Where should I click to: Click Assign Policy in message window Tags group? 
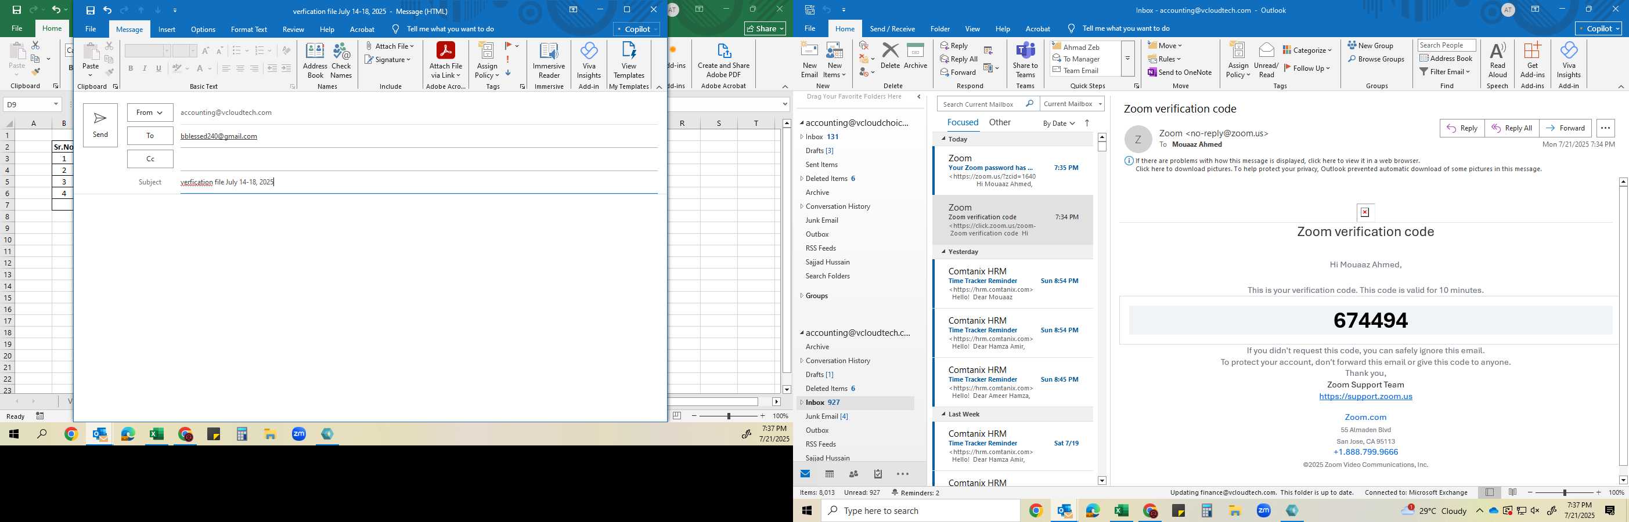click(x=487, y=61)
